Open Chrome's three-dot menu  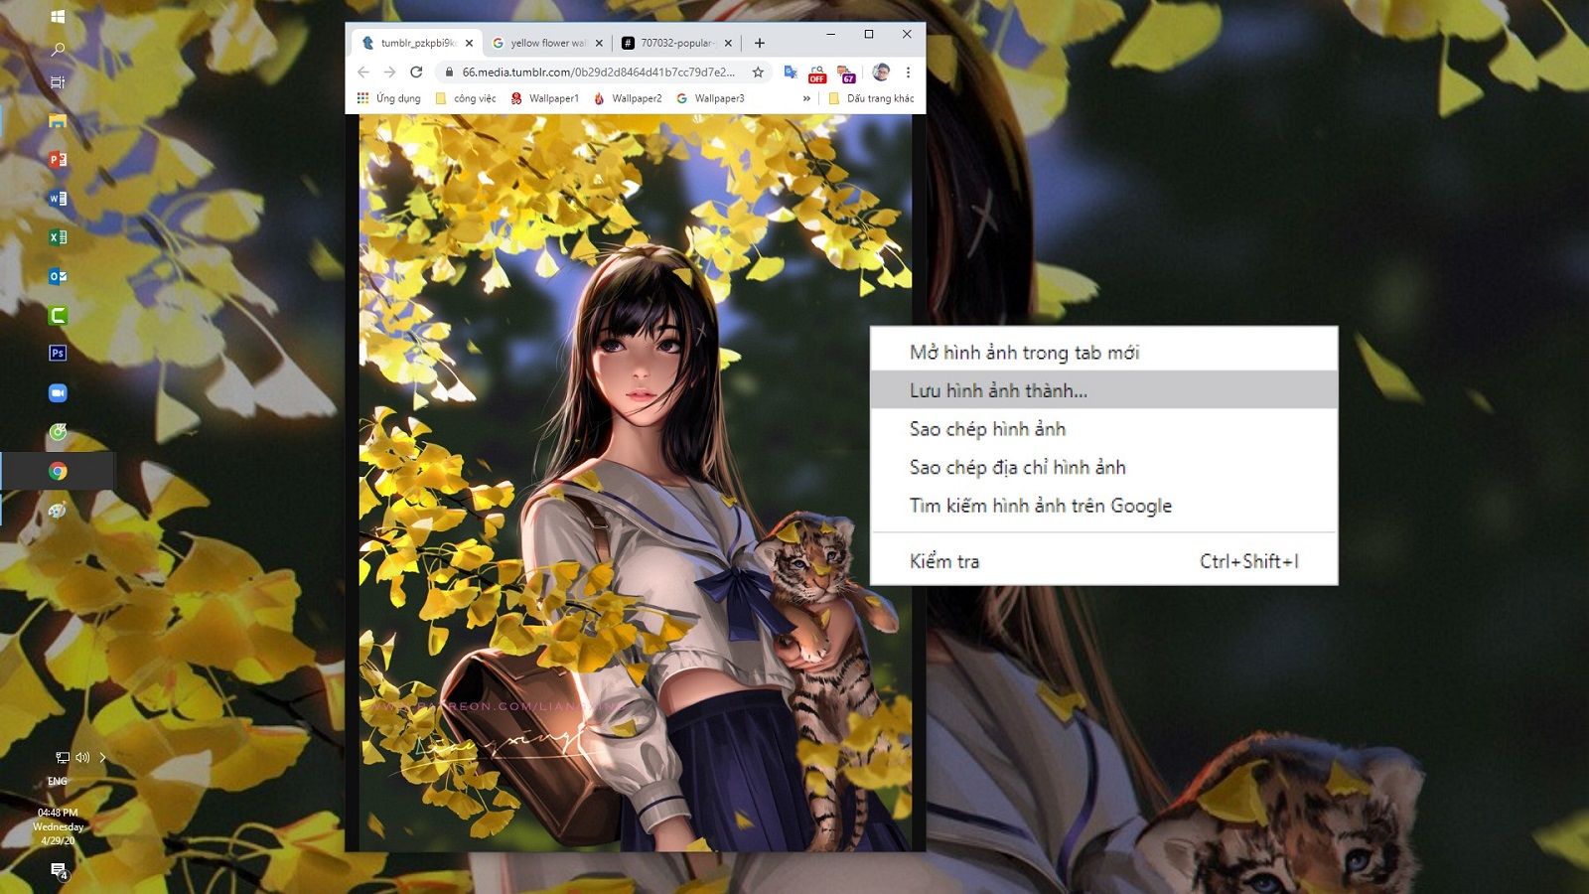coord(909,72)
